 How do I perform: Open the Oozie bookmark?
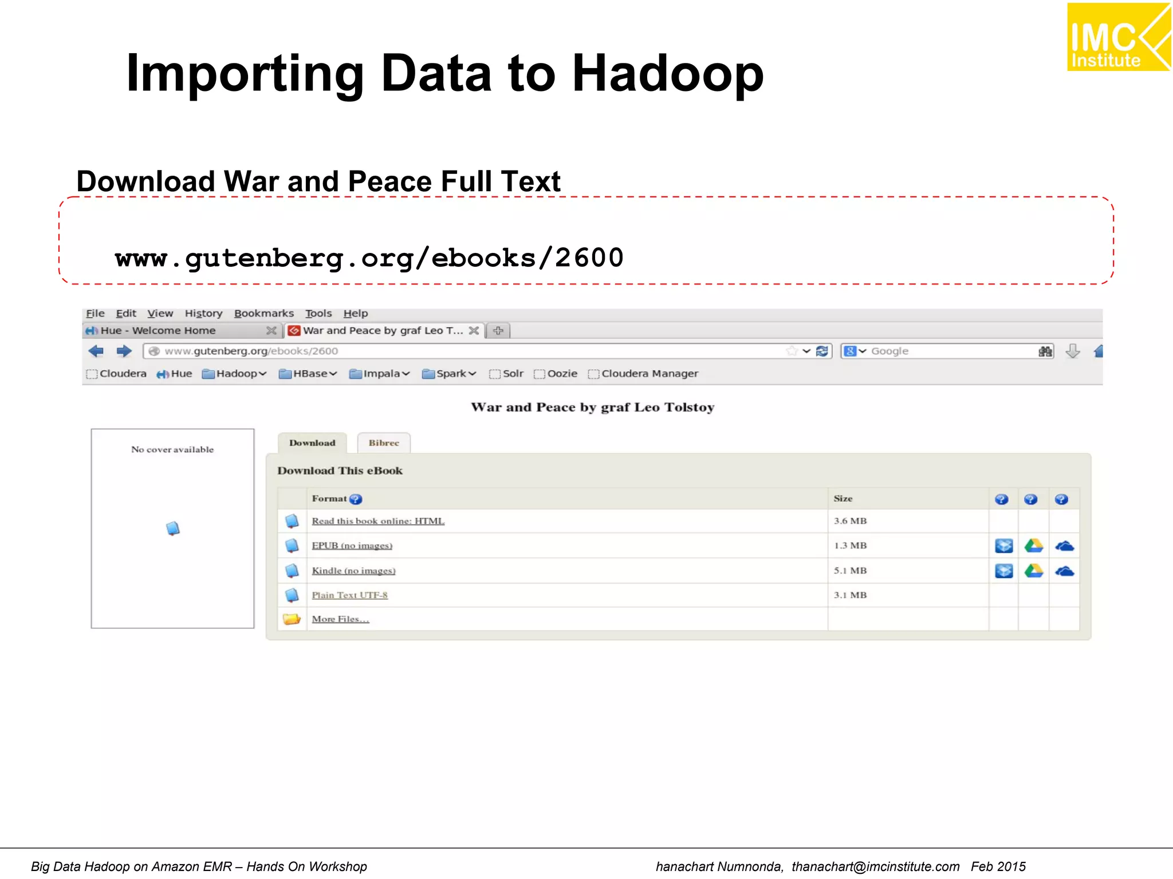(556, 374)
